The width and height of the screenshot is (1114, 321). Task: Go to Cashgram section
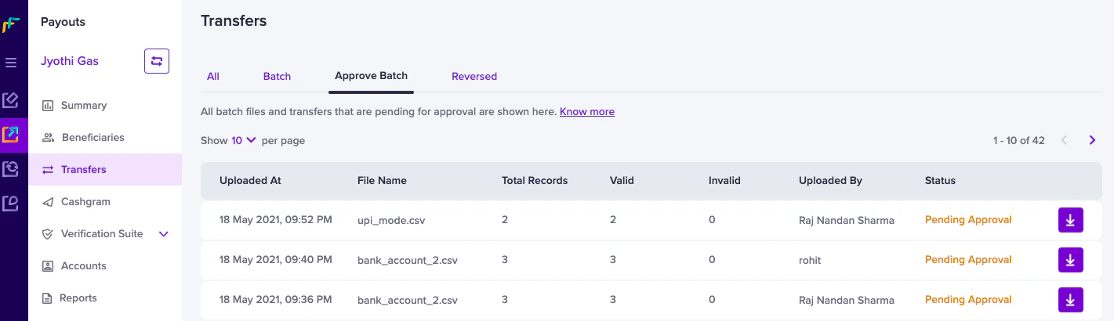click(x=85, y=201)
